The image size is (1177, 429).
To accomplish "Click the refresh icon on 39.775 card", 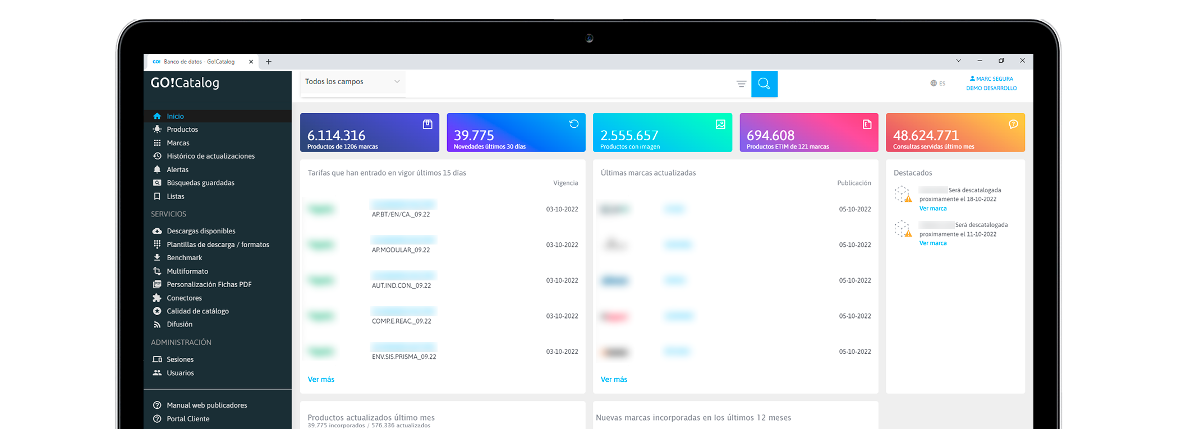I will point(574,124).
